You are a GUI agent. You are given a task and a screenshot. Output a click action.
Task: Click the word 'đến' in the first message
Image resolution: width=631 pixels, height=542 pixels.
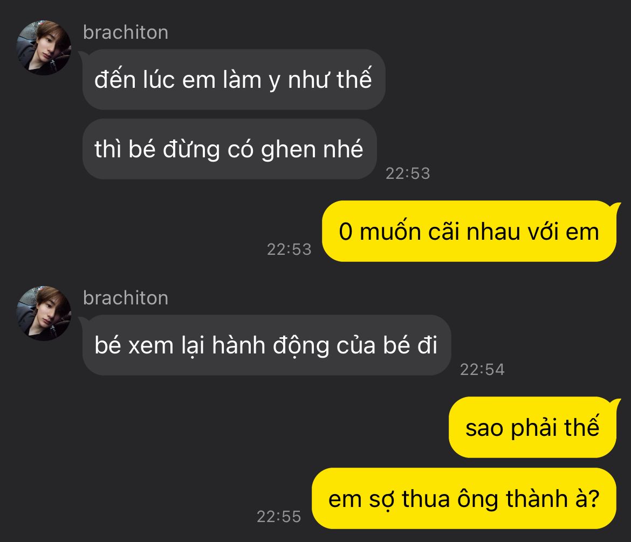(x=115, y=79)
